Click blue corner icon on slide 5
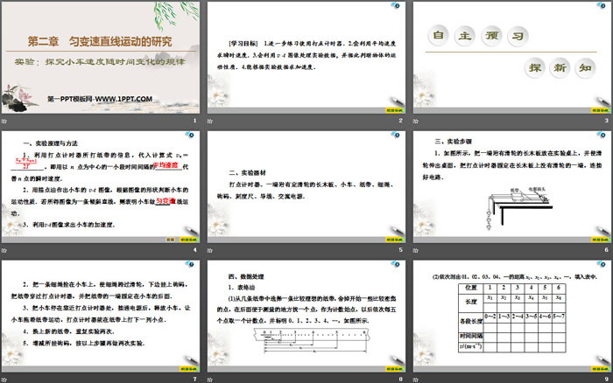Image resolution: width=613 pixels, height=383 pixels. (x=396, y=135)
